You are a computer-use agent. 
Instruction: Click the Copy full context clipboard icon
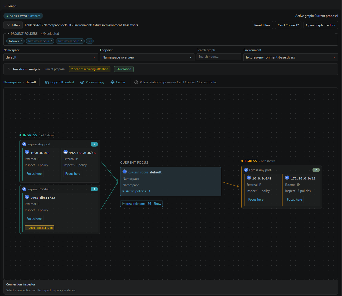pyautogui.click(x=47, y=82)
